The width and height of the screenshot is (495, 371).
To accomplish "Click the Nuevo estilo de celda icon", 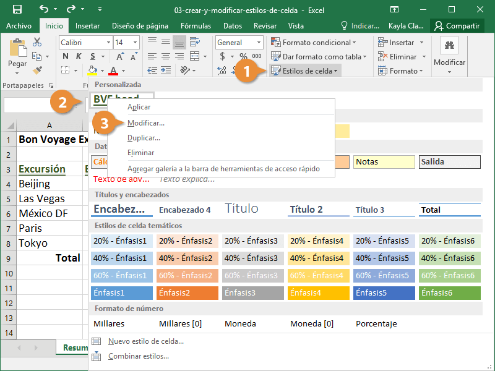I will tap(97, 341).
